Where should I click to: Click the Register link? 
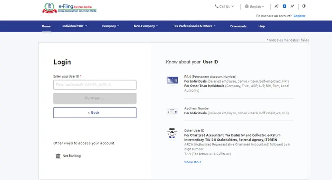[299, 16]
